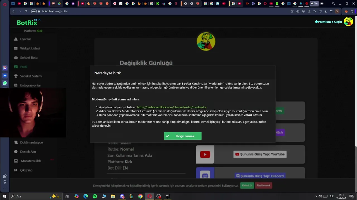Click Çıkış Yap to log out
This screenshot has height=200, width=357.
[26, 170]
